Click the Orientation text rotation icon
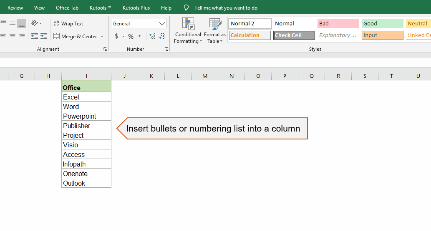The image size is (431, 231). (x=35, y=23)
